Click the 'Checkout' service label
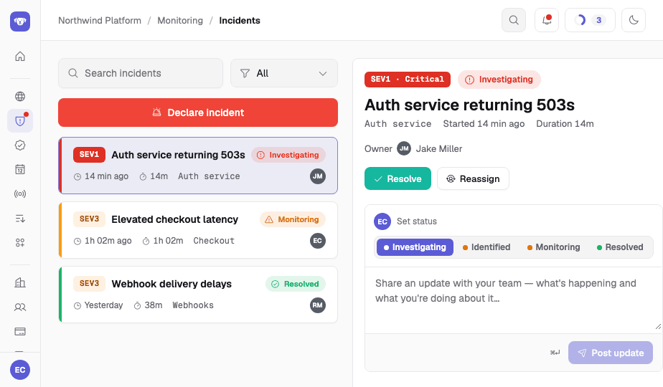Image resolution: width=663 pixels, height=387 pixels. click(x=214, y=241)
